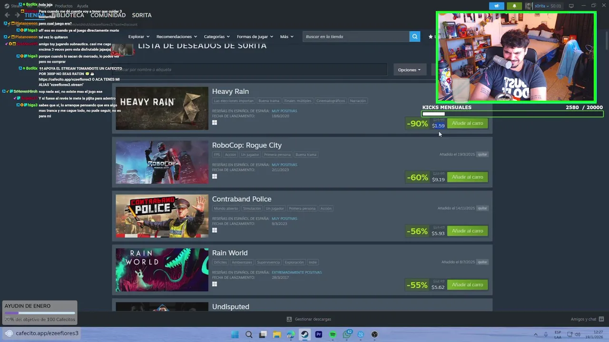Open the RoboCop: Rogue City thumbnail
609x342 pixels.
point(162,162)
